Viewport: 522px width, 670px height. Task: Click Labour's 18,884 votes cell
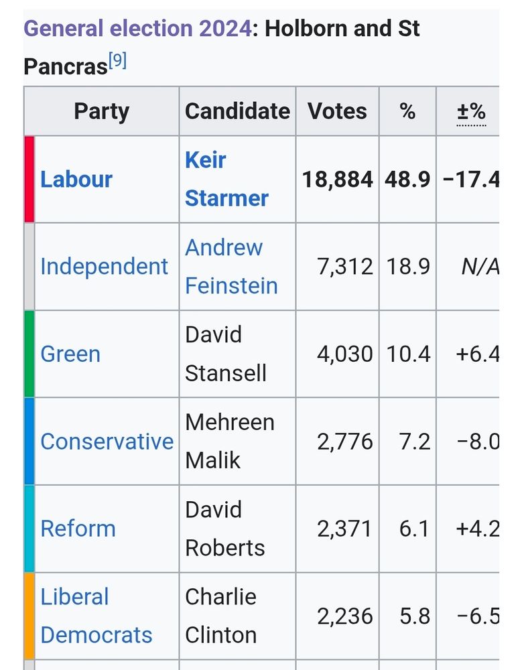pos(337,180)
